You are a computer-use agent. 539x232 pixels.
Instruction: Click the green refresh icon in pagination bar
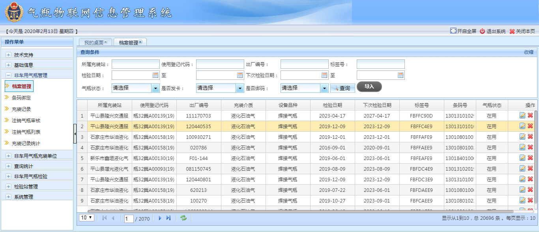(x=183, y=218)
